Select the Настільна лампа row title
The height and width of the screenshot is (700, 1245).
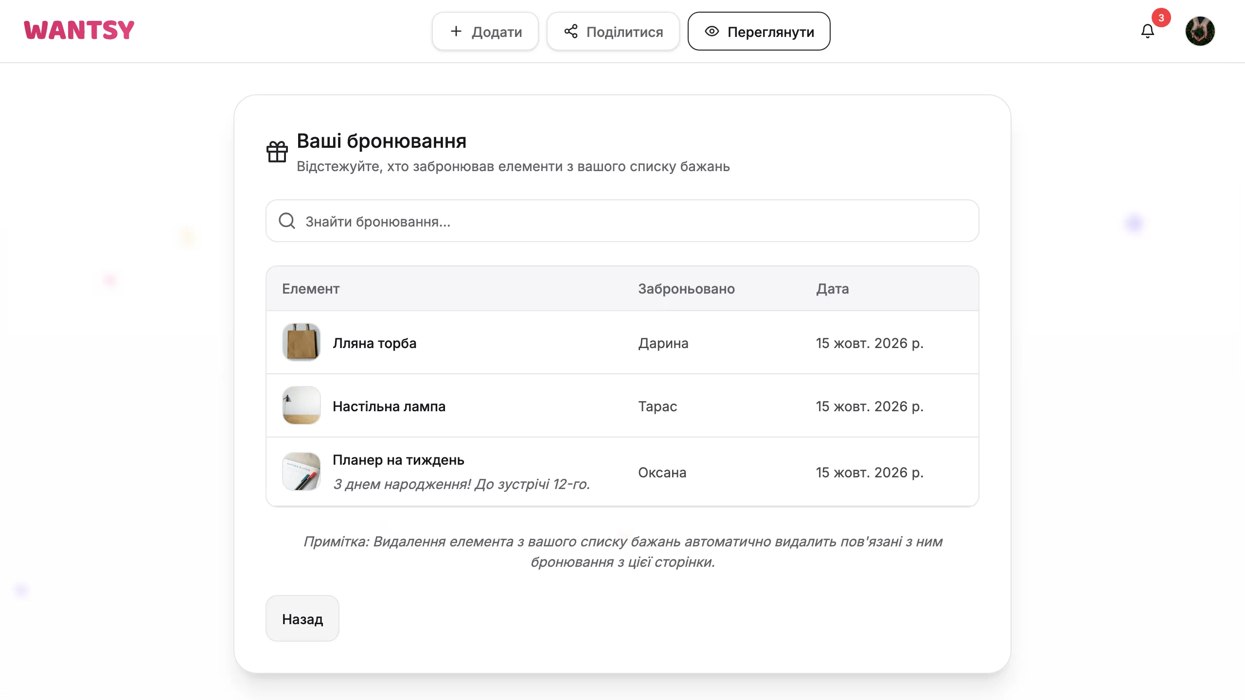pyautogui.click(x=389, y=406)
